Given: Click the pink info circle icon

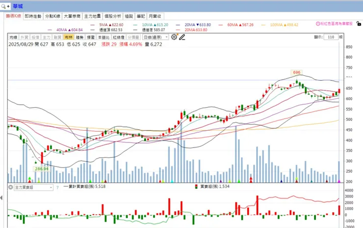Looking at the screenshot, I should click(x=318, y=24).
